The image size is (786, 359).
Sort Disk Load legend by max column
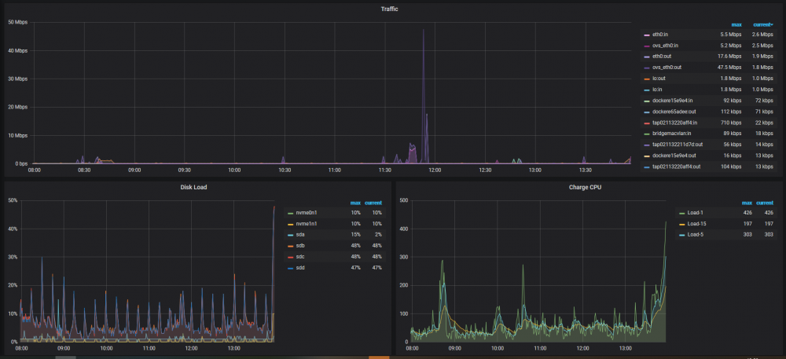tap(355, 203)
